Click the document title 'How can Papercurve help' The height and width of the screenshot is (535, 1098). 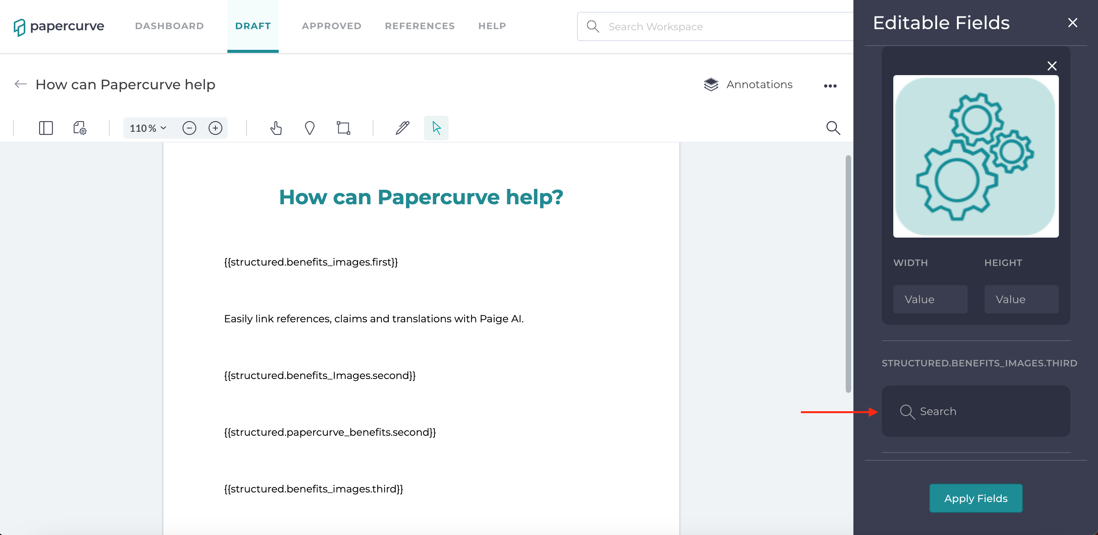125,84
